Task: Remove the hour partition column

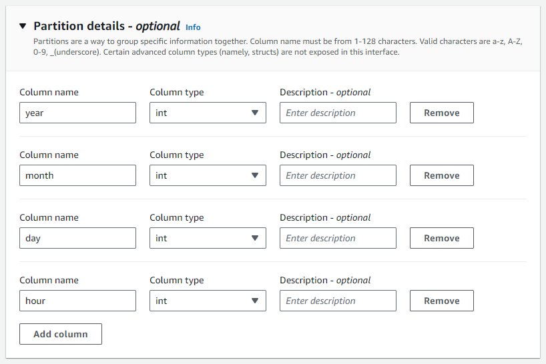Action: [441, 301]
